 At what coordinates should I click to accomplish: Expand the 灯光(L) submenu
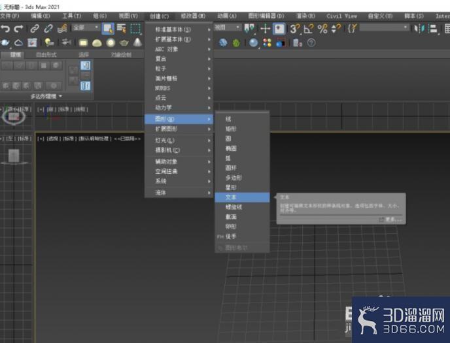coord(179,140)
